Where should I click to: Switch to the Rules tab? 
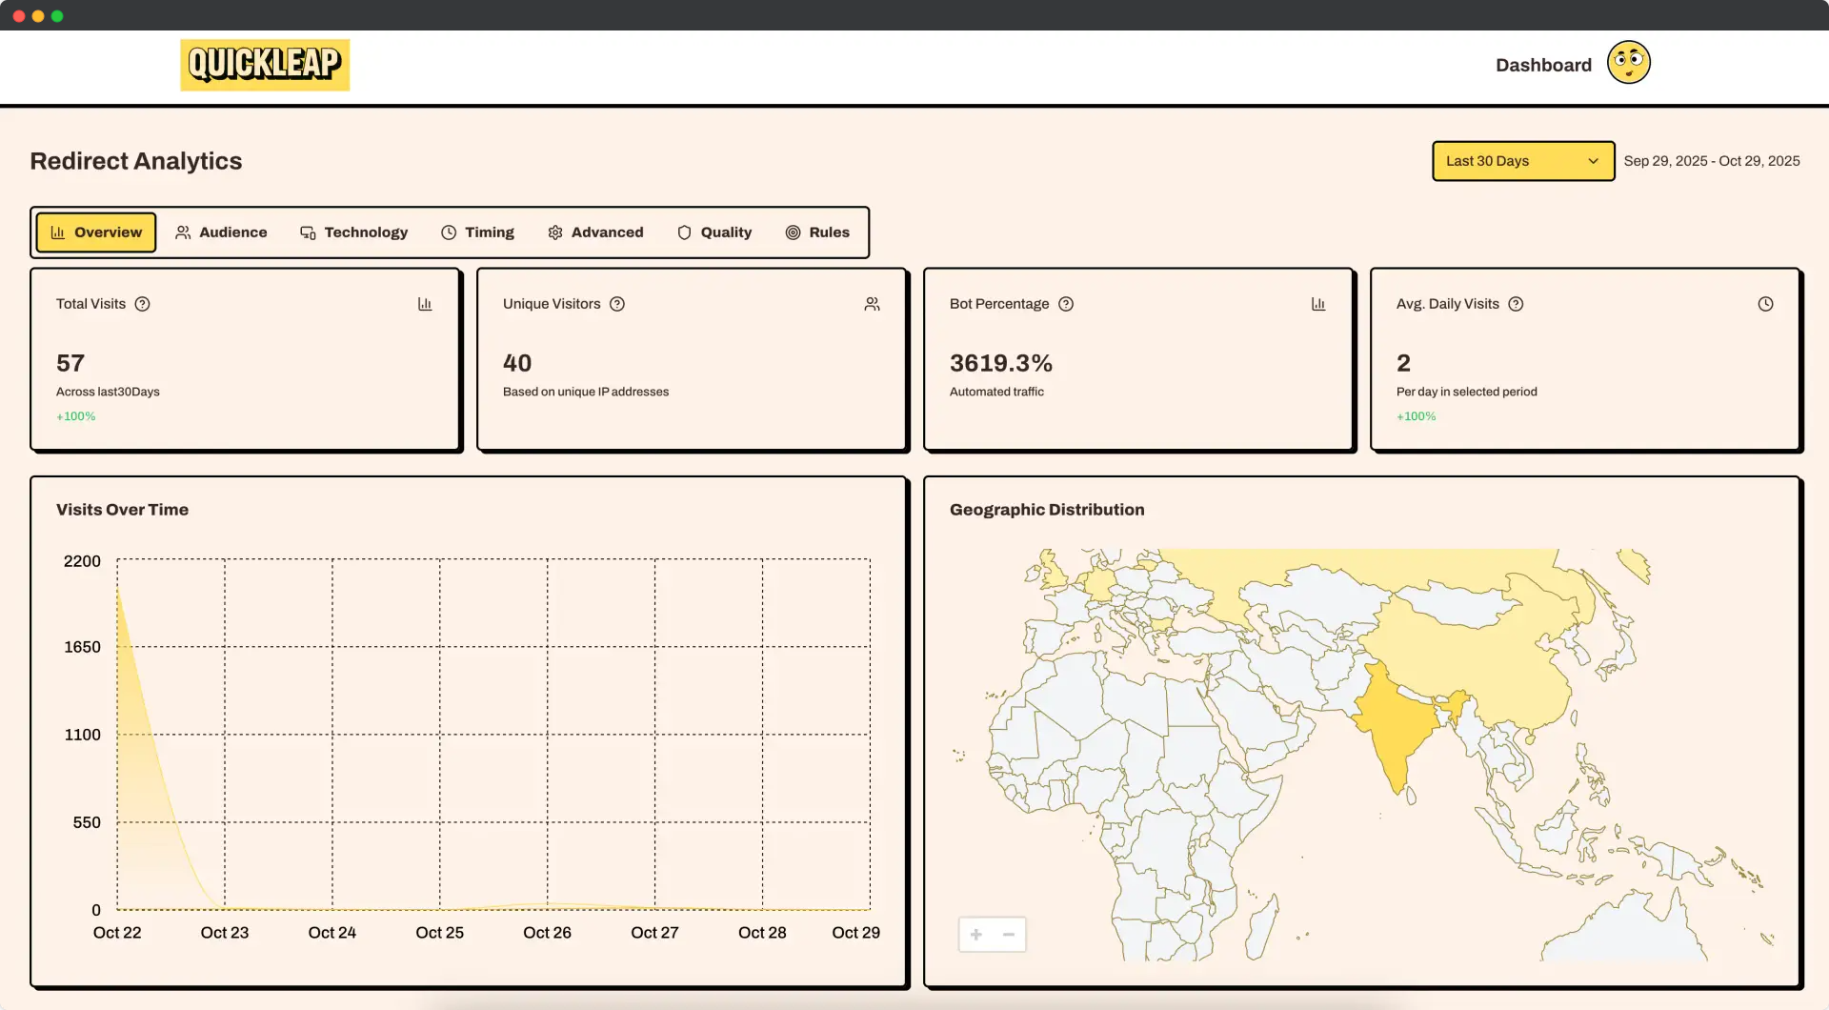[817, 232]
